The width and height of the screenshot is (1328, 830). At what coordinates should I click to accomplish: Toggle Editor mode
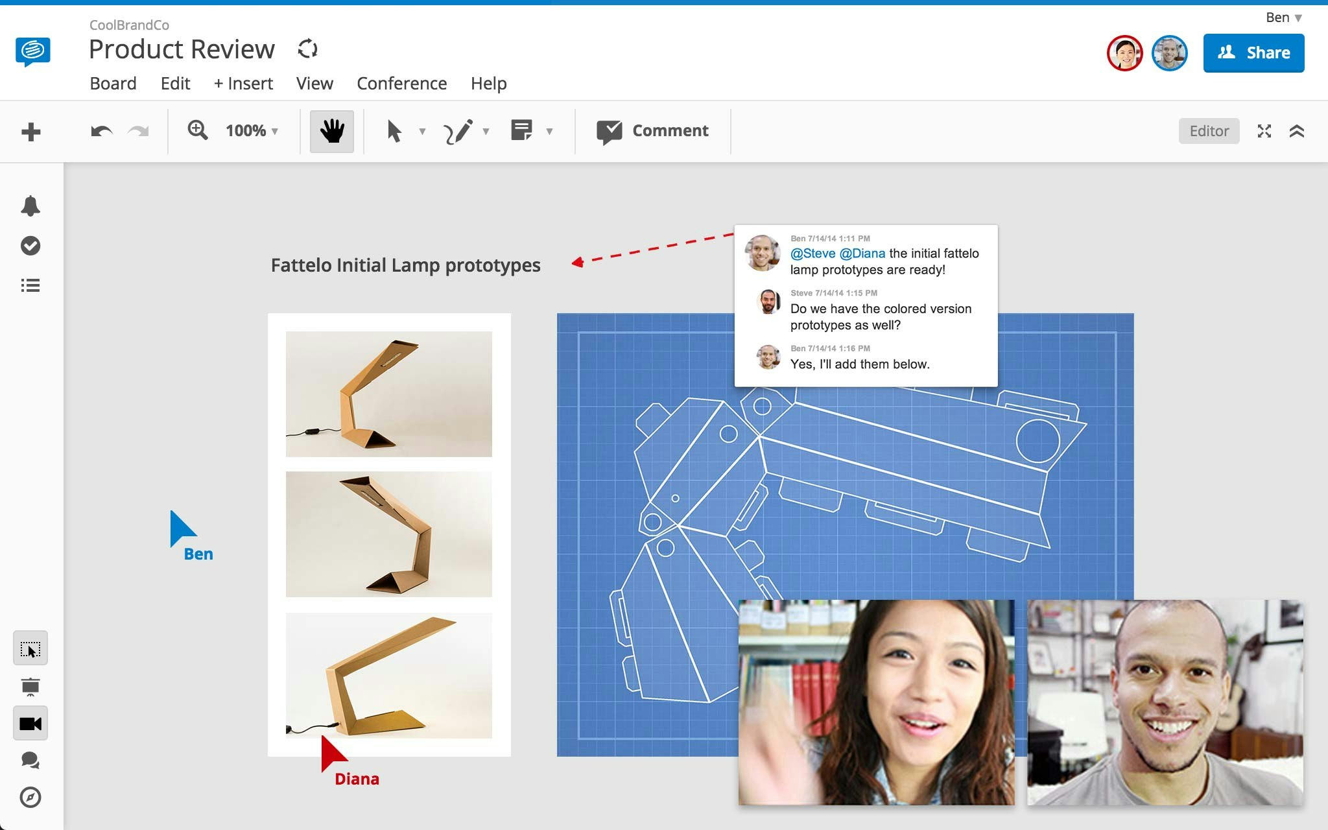pos(1209,130)
